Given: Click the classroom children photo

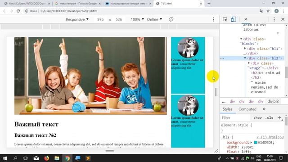Looking at the screenshot, I should [x=90, y=76].
